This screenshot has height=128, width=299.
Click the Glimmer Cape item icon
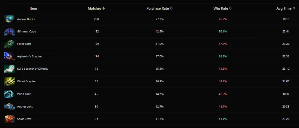tap(9, 32)
